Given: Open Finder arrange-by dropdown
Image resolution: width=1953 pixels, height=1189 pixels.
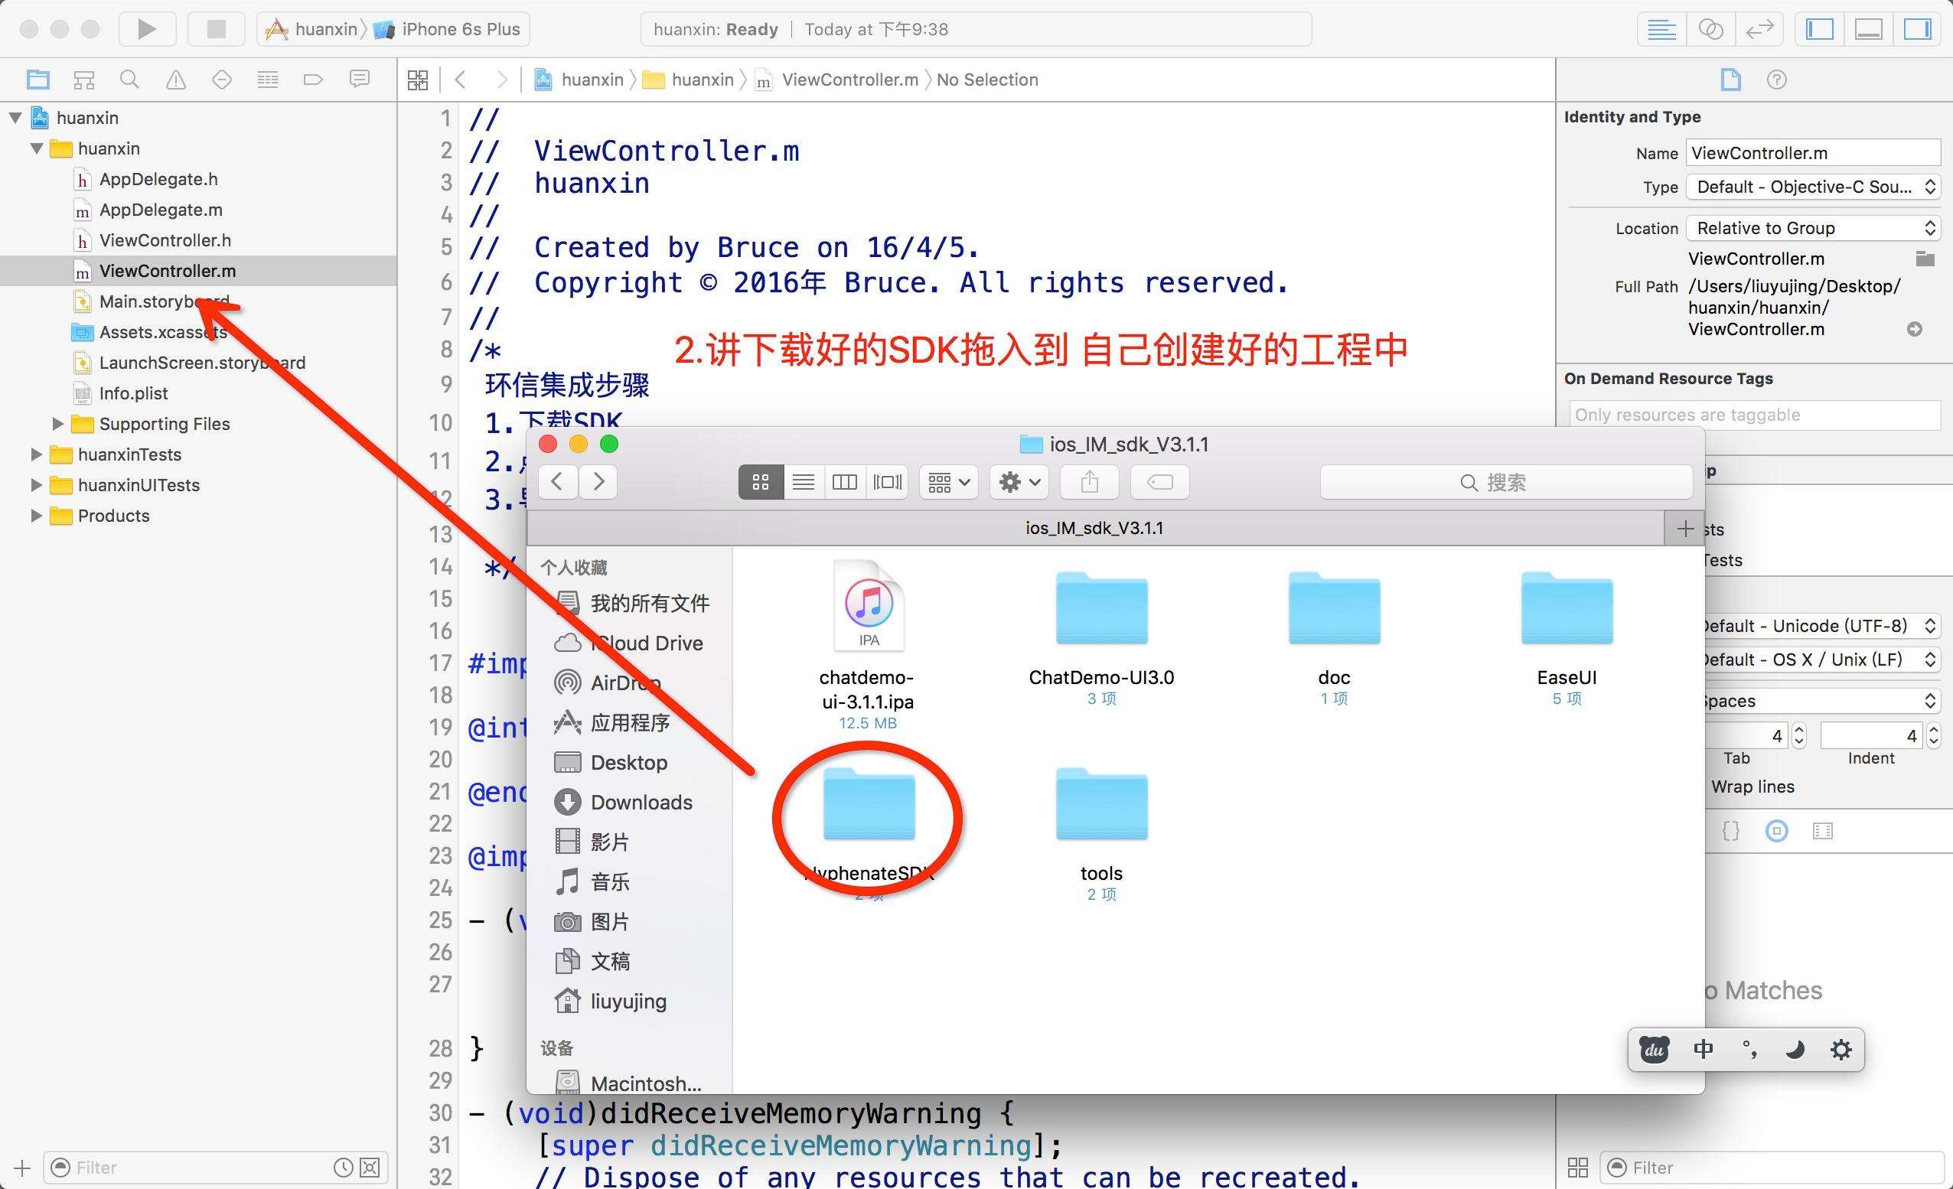Looking at the screenshot, I should [x=949, y=482].
